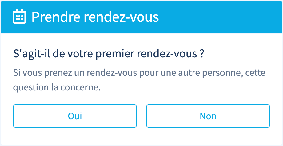Screen dimensions: 283x146
Task: Click the blue header bar
Action: coord(215,17)
